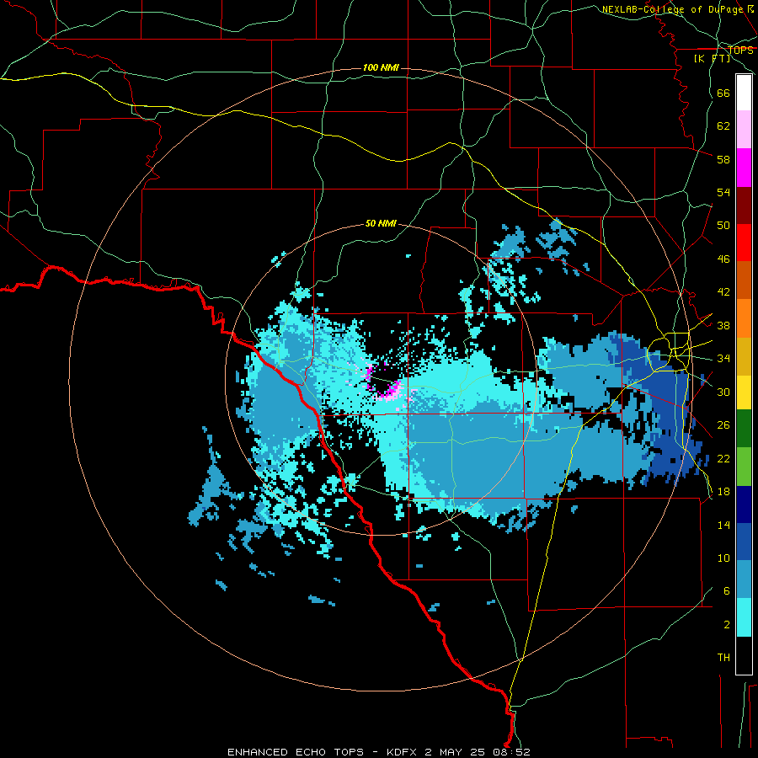
Task: Click the '50 NMI' range ring label
Action: pos(381,223)
